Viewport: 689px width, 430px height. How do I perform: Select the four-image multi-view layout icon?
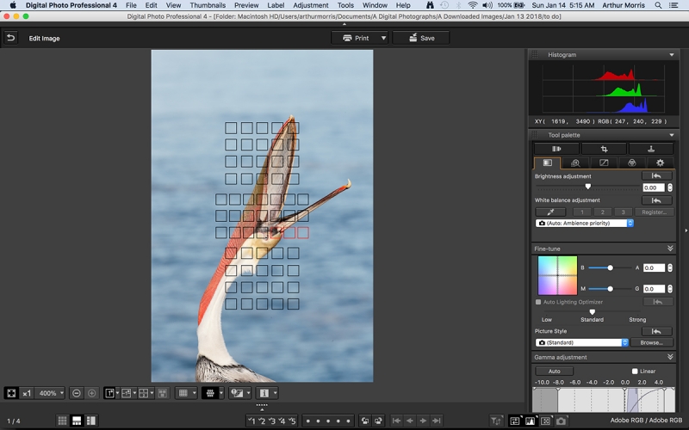[x=144, y=393]
